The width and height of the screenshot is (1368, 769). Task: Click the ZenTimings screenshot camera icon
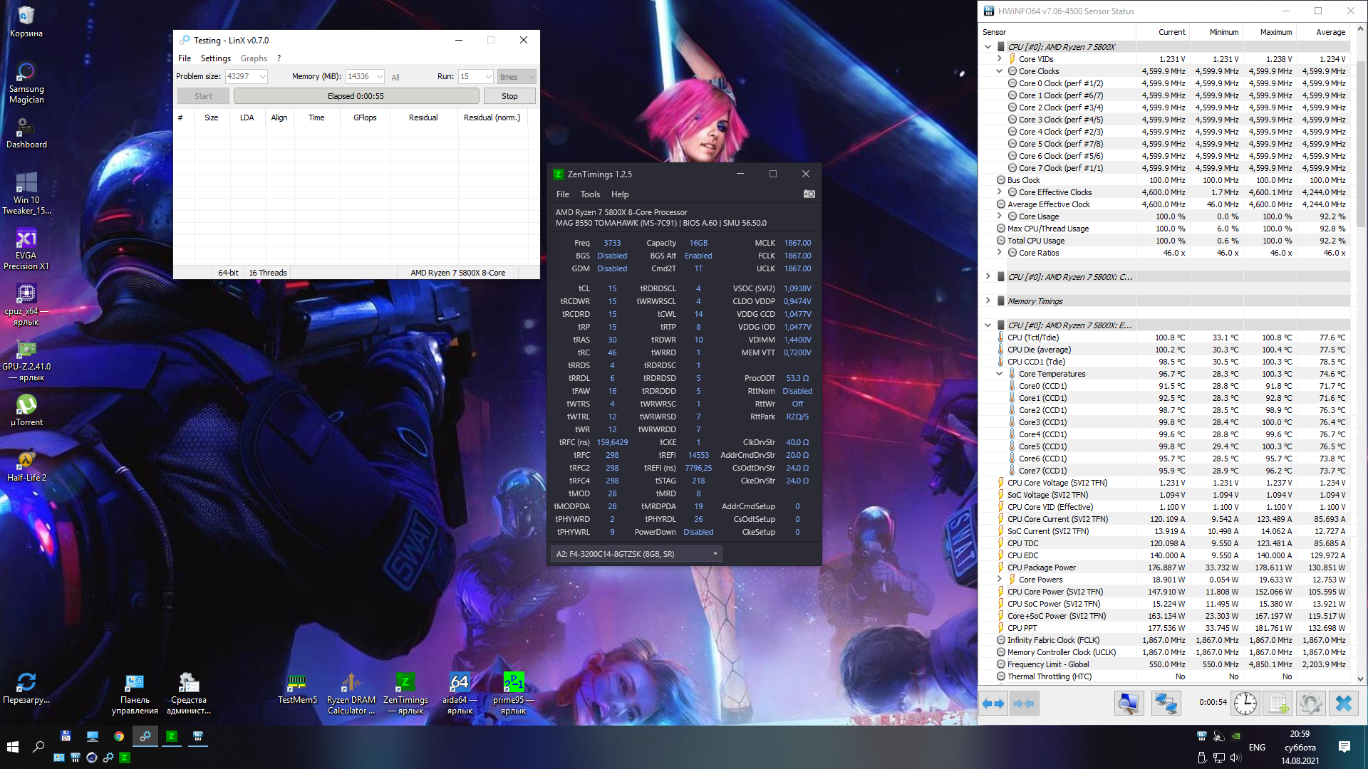coord(809,194)
